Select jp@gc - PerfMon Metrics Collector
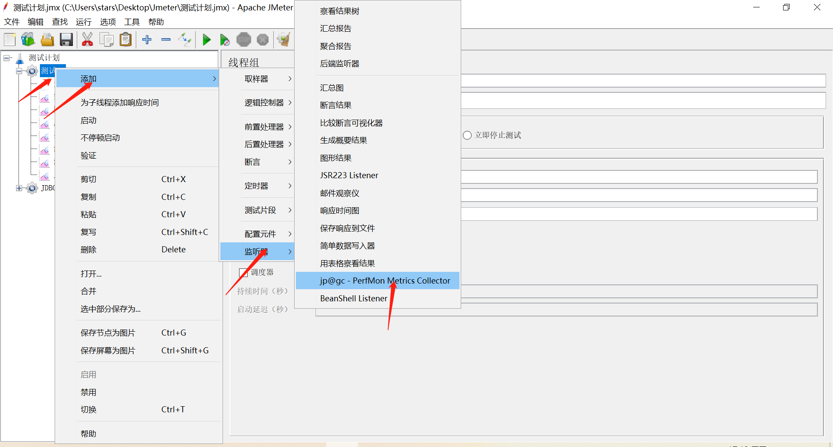 [x=385, y=281]
